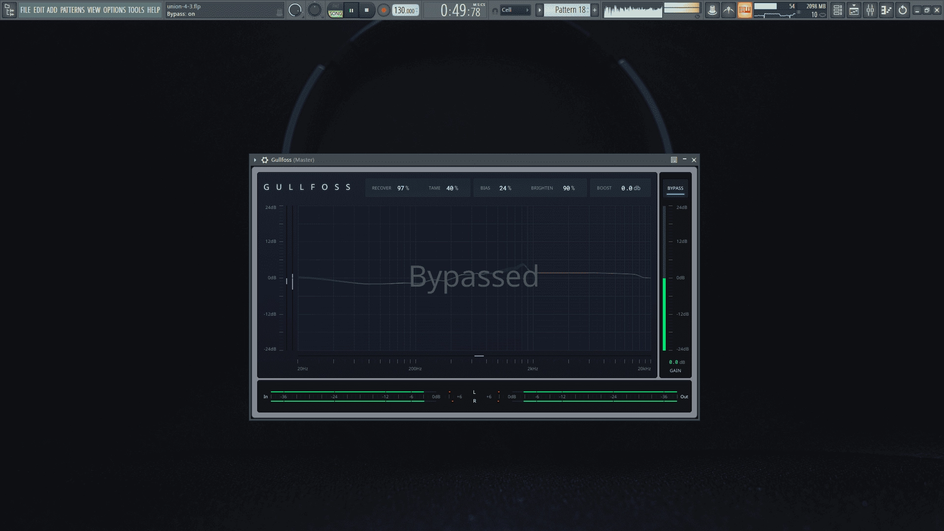Click the green GAIN level meter slider
The height and width of the screenshot is (531, 944).
664,278
